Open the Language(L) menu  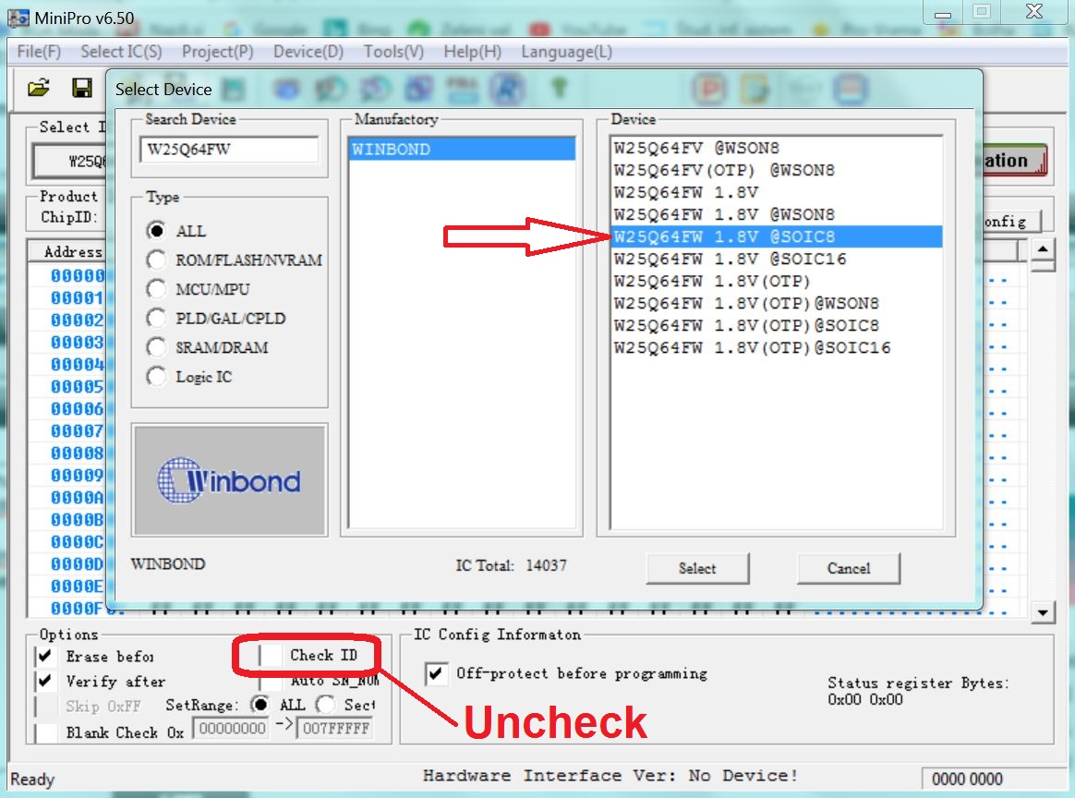[566, 52]
